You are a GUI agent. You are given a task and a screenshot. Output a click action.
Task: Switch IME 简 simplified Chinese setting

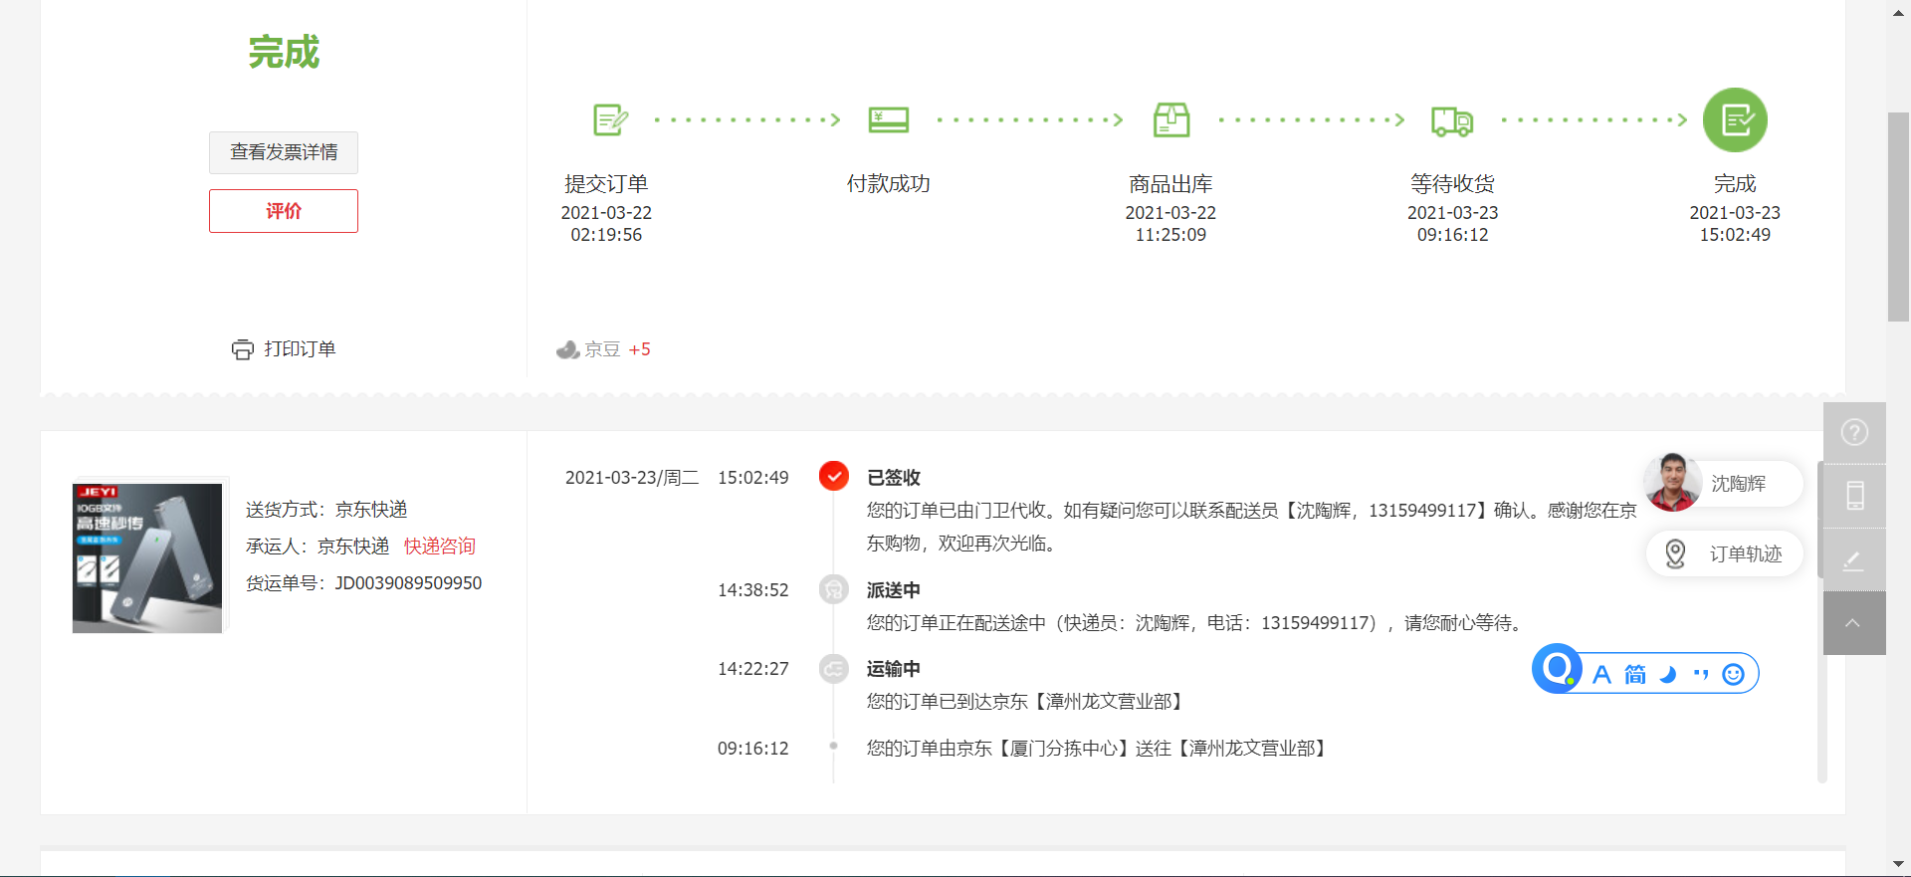coord(1635,674)
